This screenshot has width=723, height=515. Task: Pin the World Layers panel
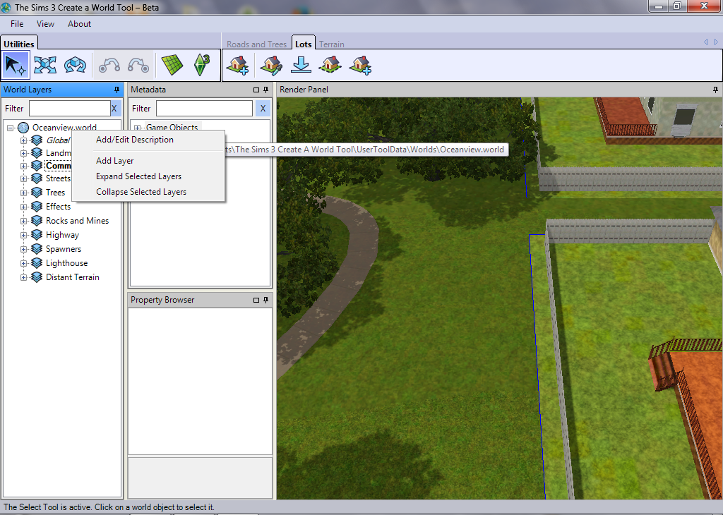pyautogui.click(x=116, y=90)
